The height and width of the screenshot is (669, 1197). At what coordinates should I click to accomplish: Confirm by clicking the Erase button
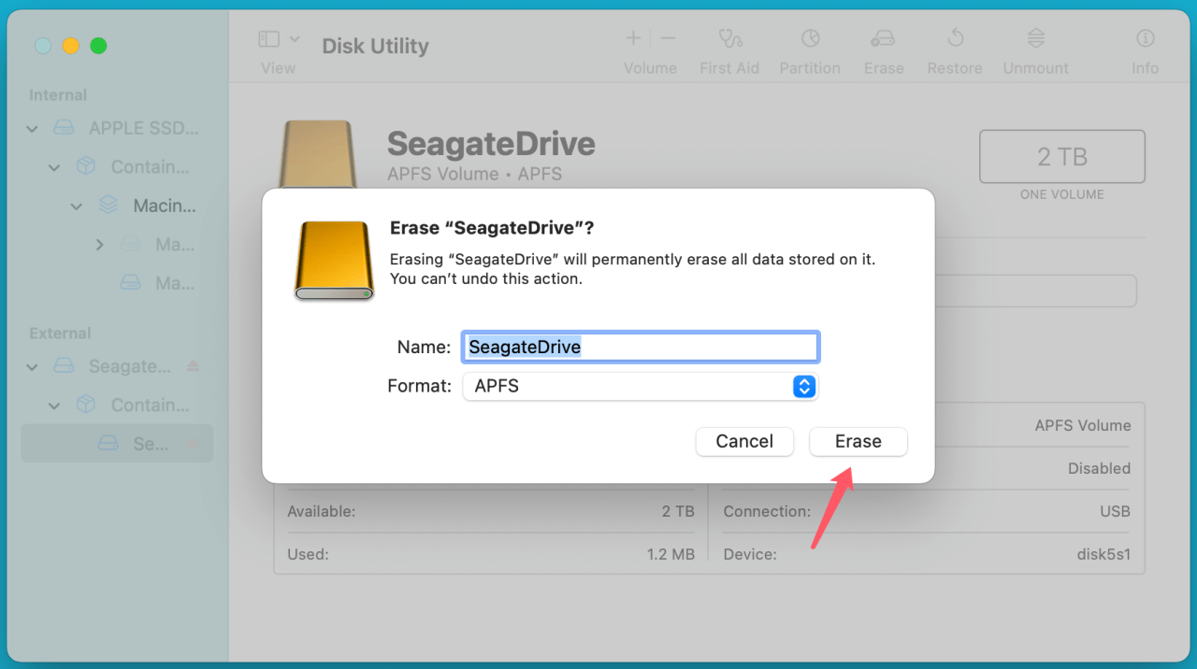pos(858,441)
